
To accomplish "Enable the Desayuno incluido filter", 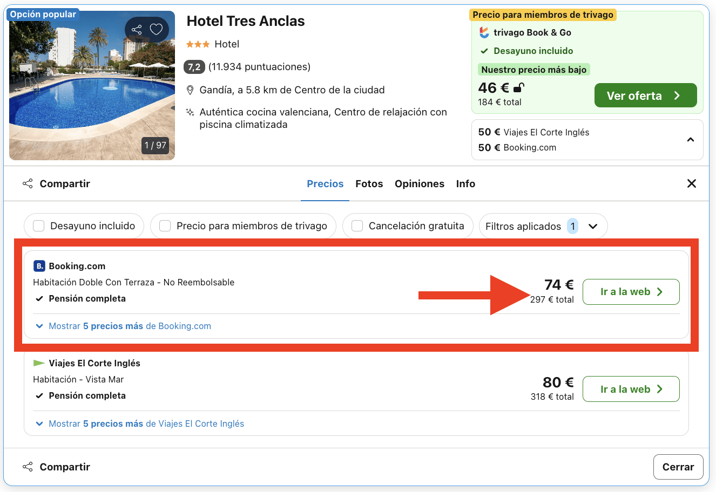I will tap(38, 225).
